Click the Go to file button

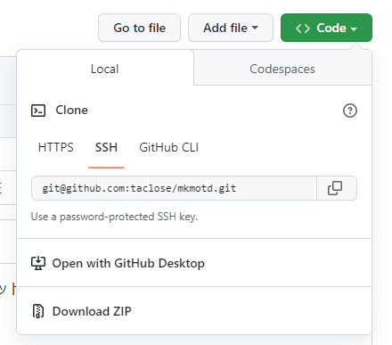(139, 28)
